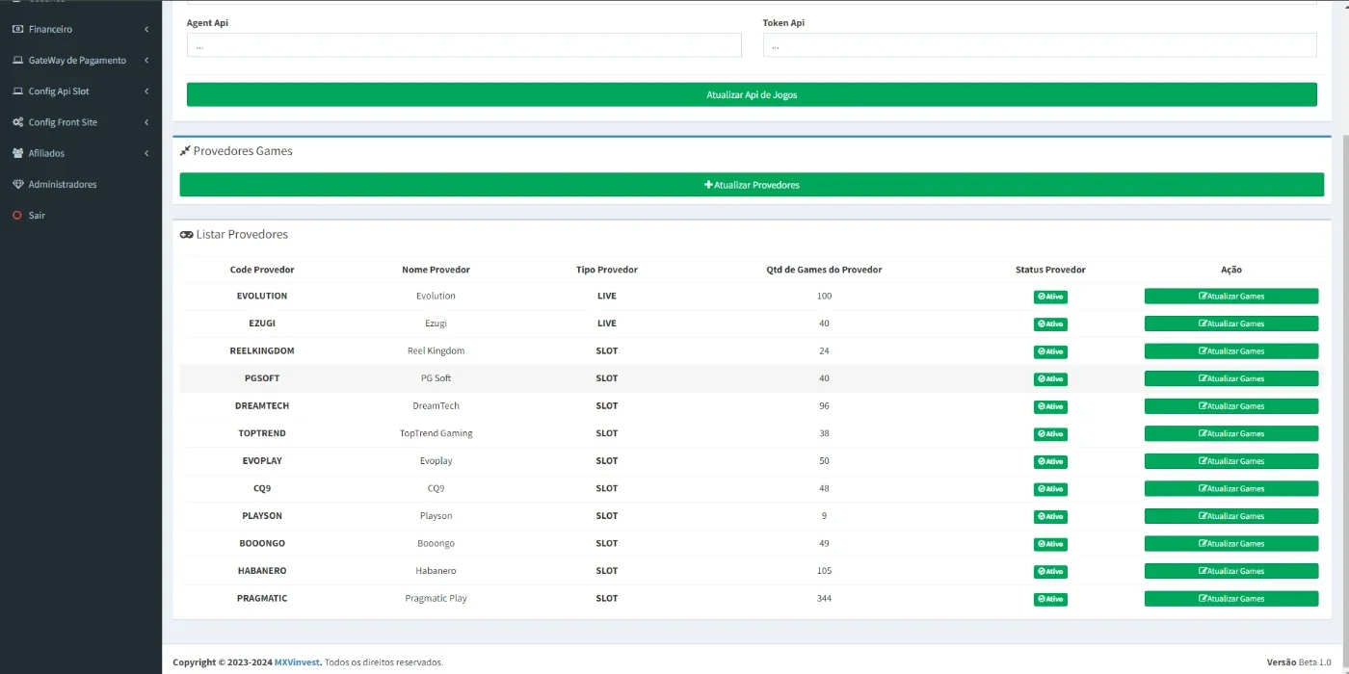Click the LIVE type in EZUGI row
Screen dimensions: 1349x674
[606, 324]
